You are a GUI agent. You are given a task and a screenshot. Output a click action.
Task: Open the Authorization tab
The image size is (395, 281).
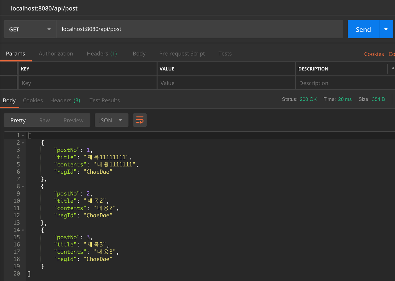56,53
